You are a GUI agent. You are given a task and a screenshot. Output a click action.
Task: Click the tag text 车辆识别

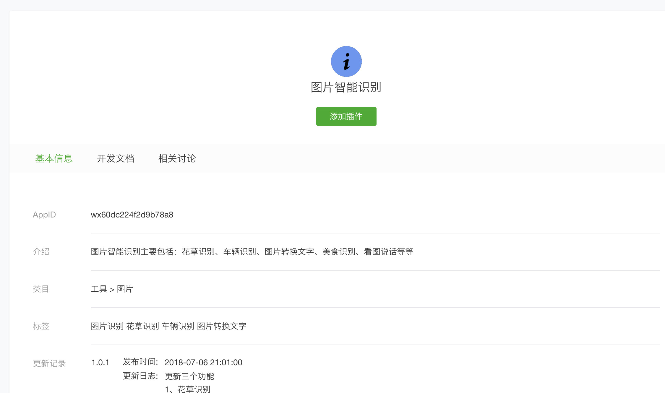coord(178,326)
